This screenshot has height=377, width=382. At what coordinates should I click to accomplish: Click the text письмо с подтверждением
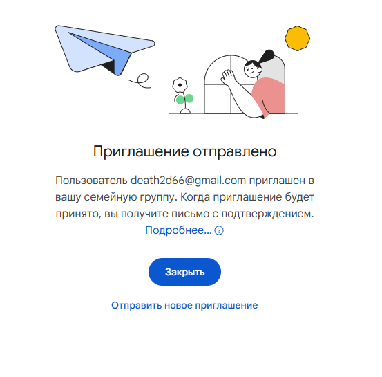click(242, 214)
